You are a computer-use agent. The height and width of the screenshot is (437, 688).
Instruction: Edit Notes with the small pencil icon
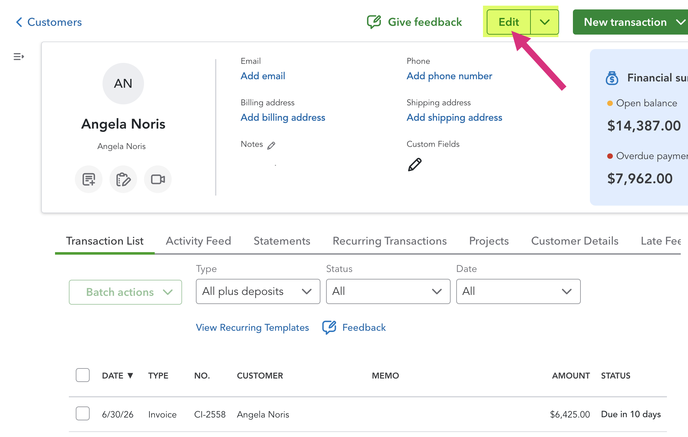pos(271,145)
